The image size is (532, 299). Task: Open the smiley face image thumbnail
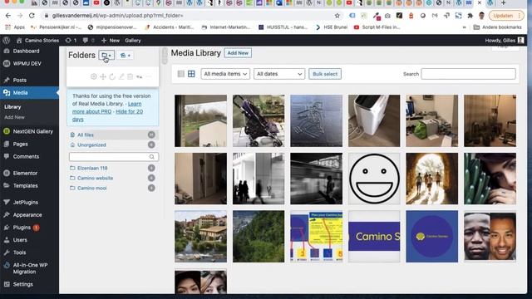(x=374, y=179)
